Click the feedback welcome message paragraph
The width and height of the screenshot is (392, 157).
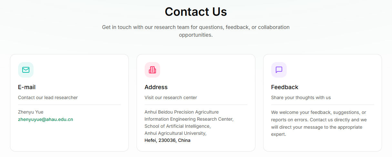(319, 123)
